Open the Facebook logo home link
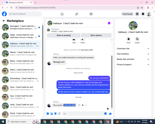The width and height of the screenshot is (155, 124). [x=4, y=14]
